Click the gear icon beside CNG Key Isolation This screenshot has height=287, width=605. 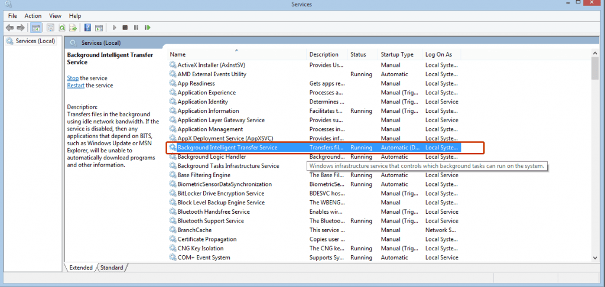pos(173,249)
